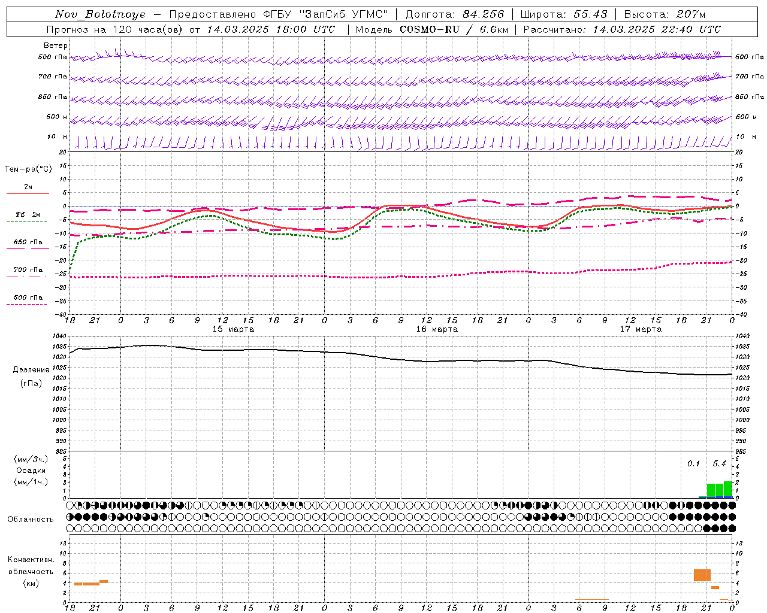
Task: Click the '(мм/1ч.)' hourly precipitation label
Action: click(x=31, y=482)
